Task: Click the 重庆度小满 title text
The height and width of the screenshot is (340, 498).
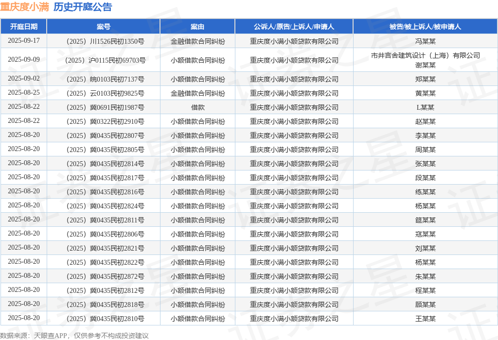Action: pyautogui.click(x=24, y=7)
